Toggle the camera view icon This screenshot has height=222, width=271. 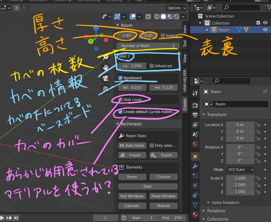pos(106,78)
